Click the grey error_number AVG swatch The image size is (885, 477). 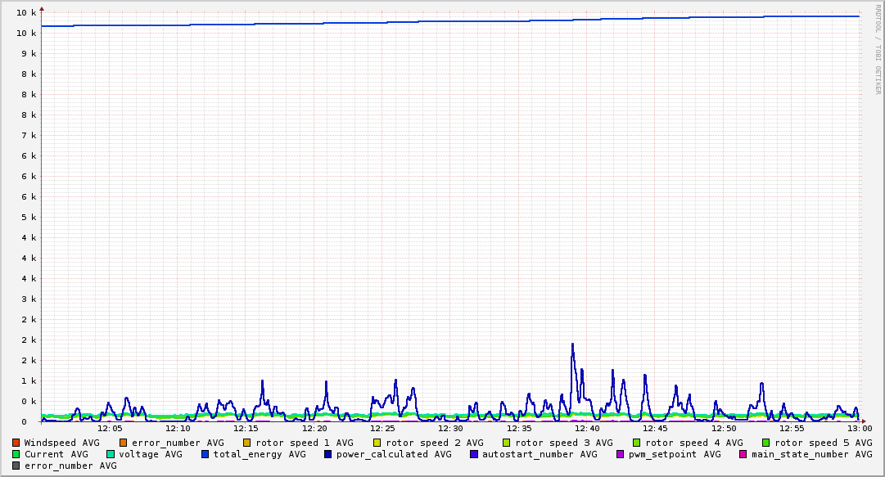click(16, 466)
